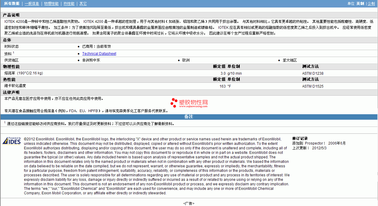Click the 亚太地区 region entry
Image resolution: width=378 pixels, height=206 pixels.
click(x=290, y=60)
